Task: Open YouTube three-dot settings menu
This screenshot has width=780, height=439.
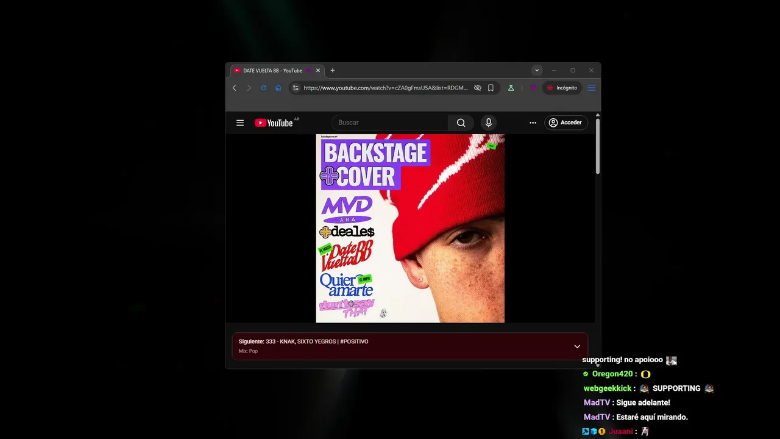Action: click(x=533, y=123)
